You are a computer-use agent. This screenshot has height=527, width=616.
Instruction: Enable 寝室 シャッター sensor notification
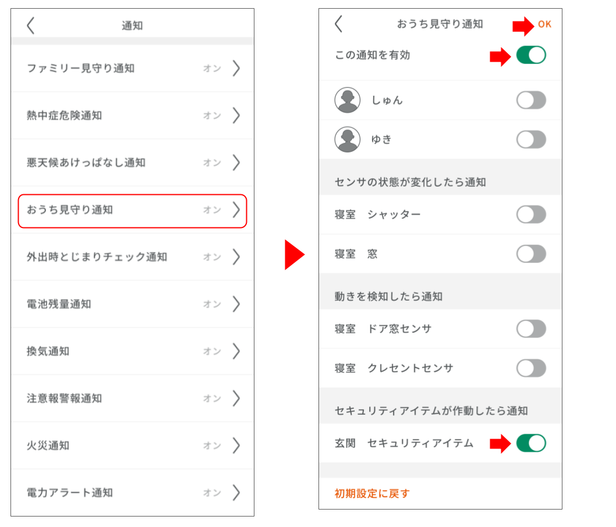(x=530, y=214)
